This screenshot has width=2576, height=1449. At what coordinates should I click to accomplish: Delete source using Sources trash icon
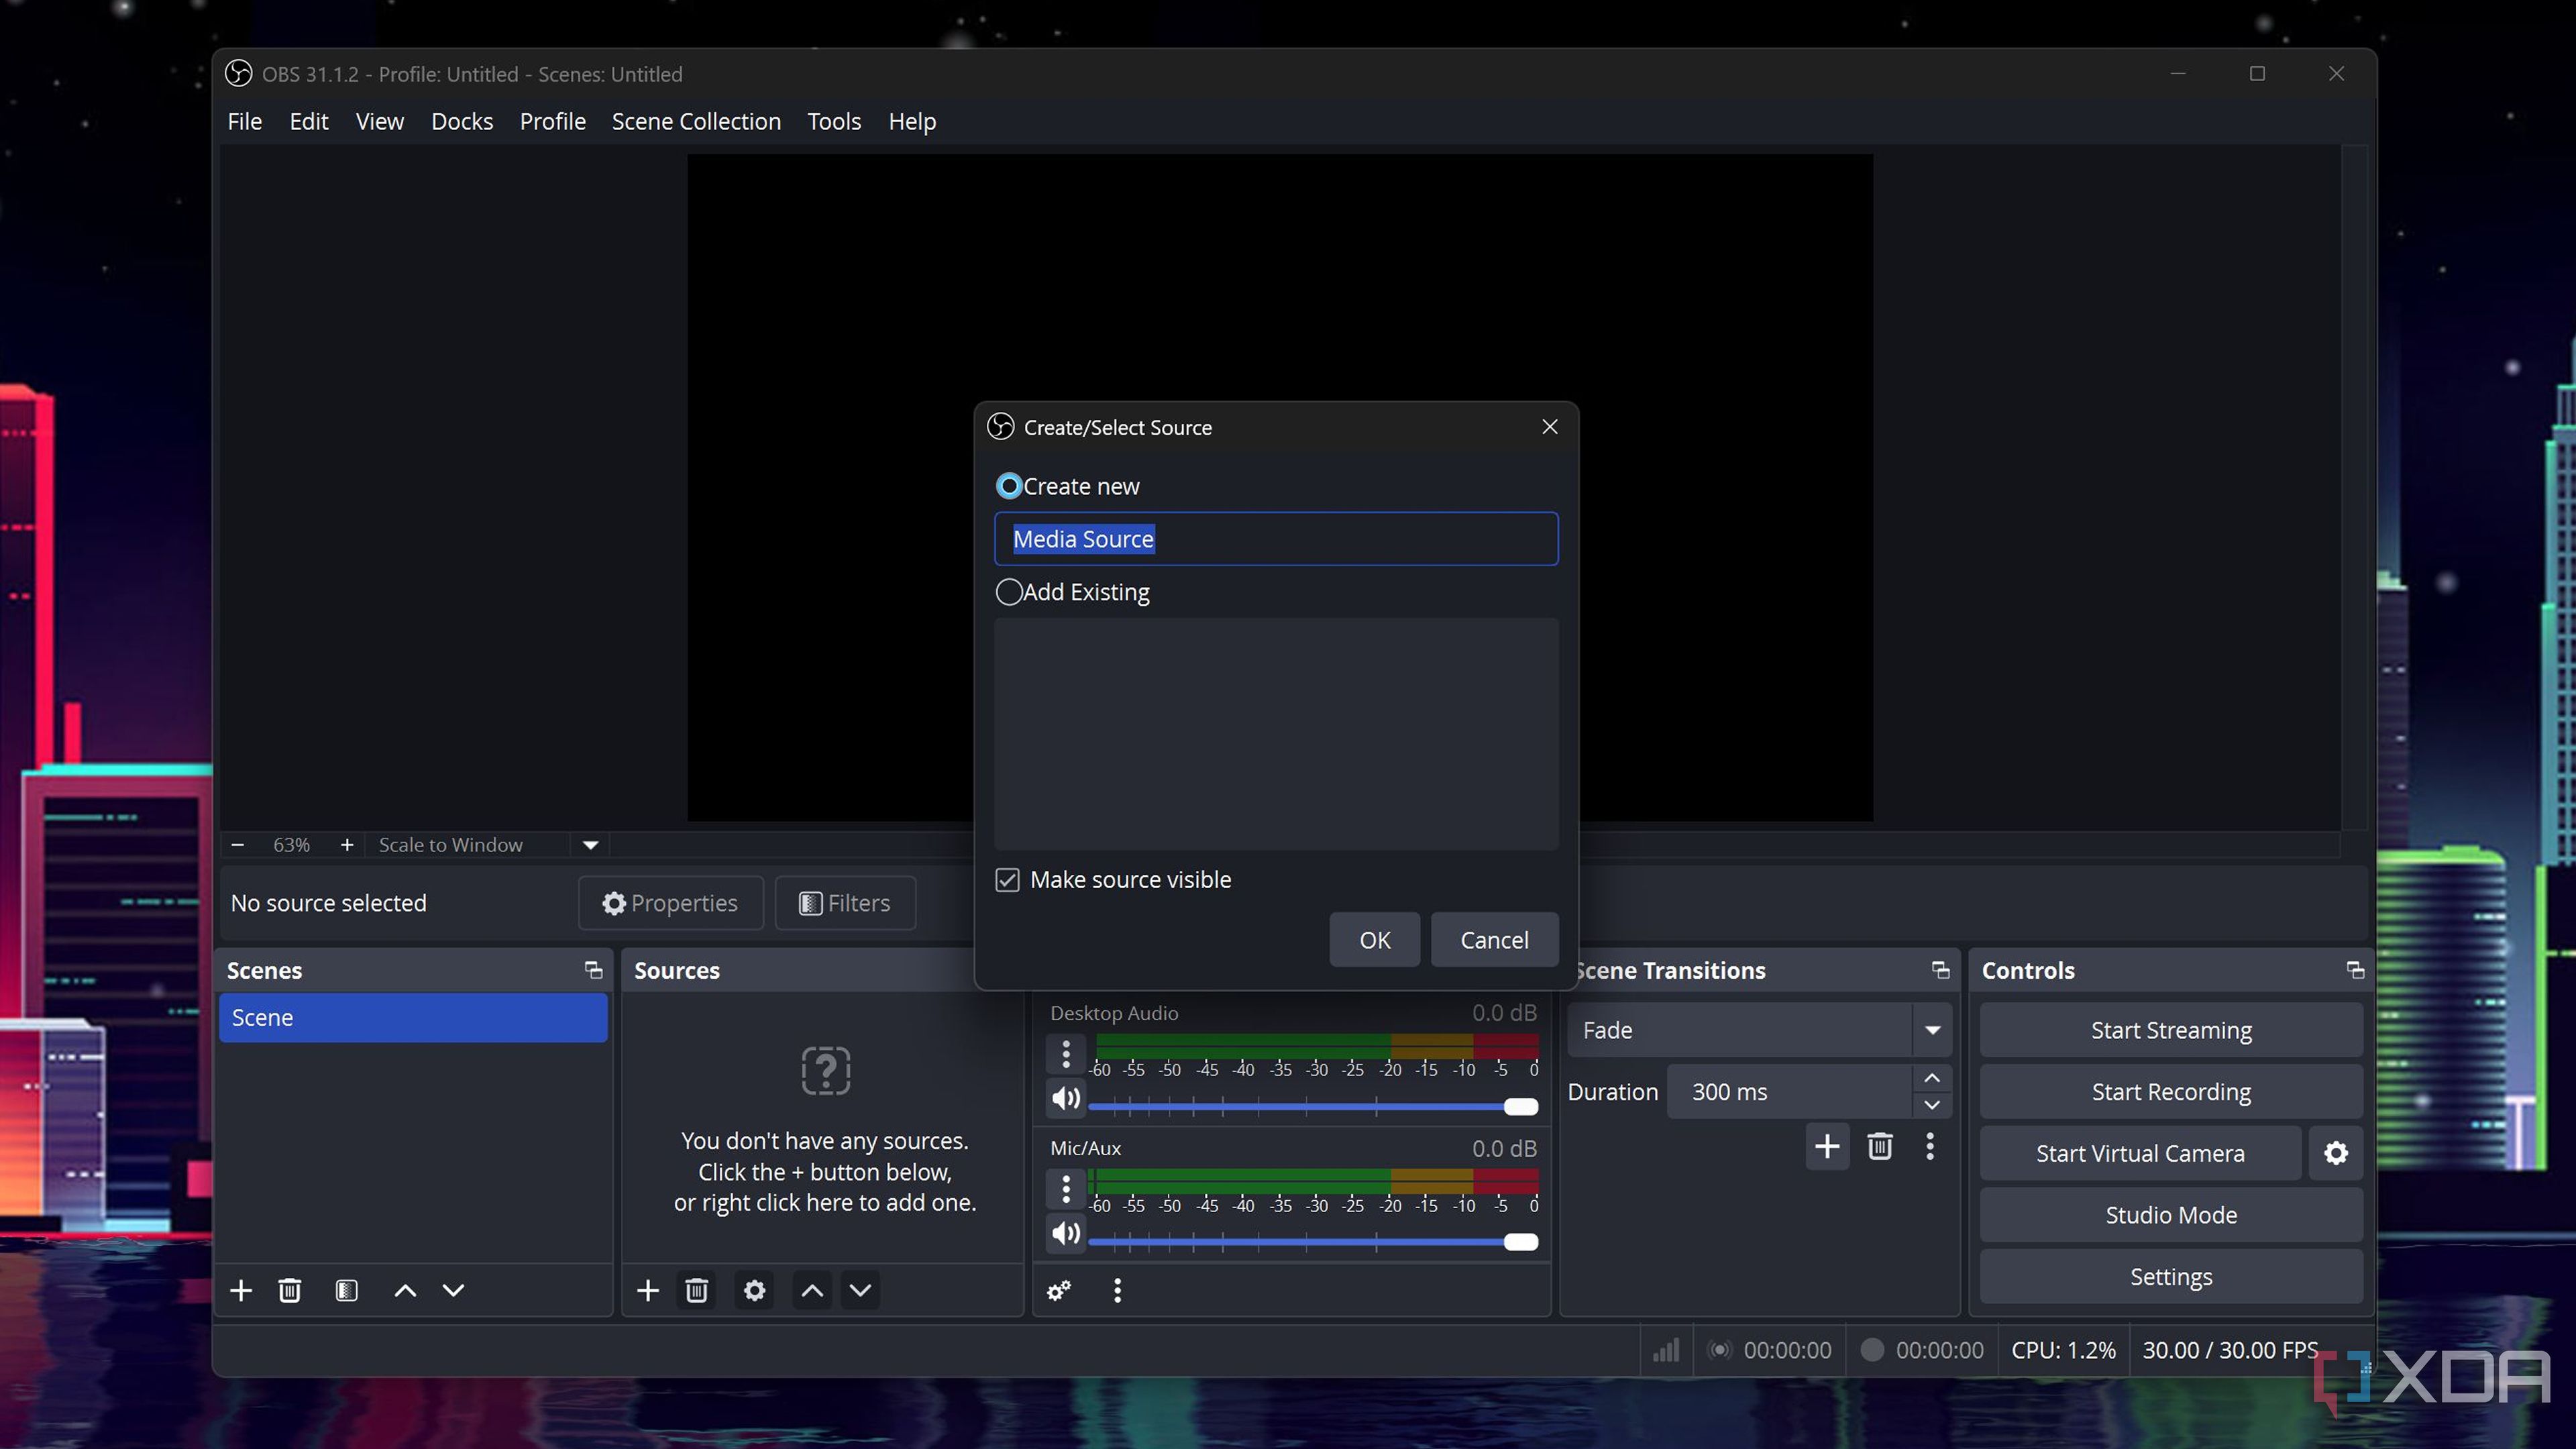click(x=697, y=1290)
